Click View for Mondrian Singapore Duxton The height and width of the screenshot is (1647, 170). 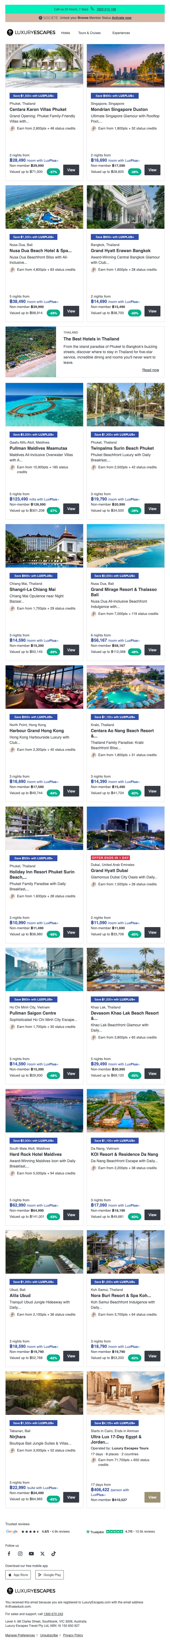[152, 170]
